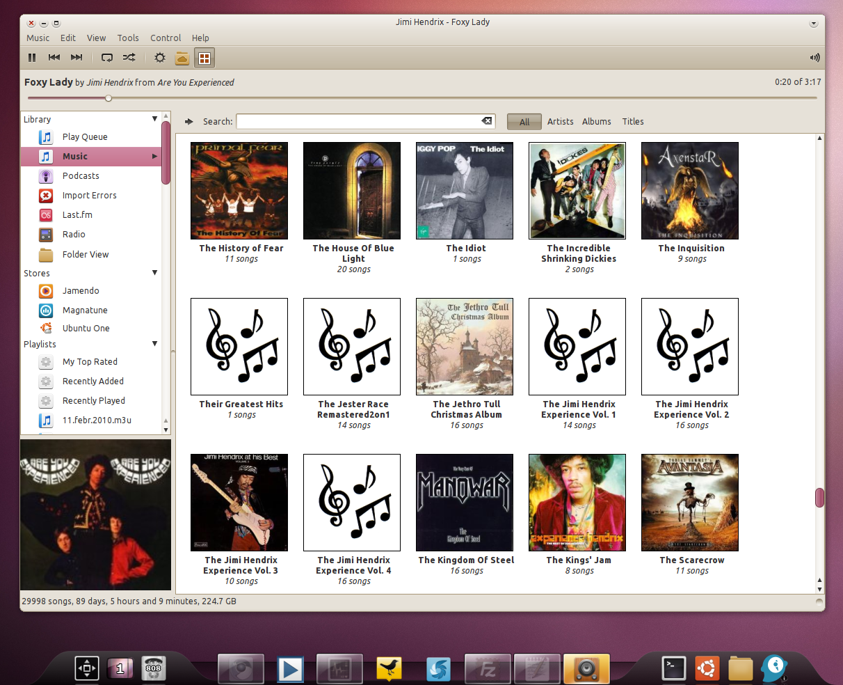Filter search by Artists
The height and width of the screenshot is (685, 843).
[560, 122]
